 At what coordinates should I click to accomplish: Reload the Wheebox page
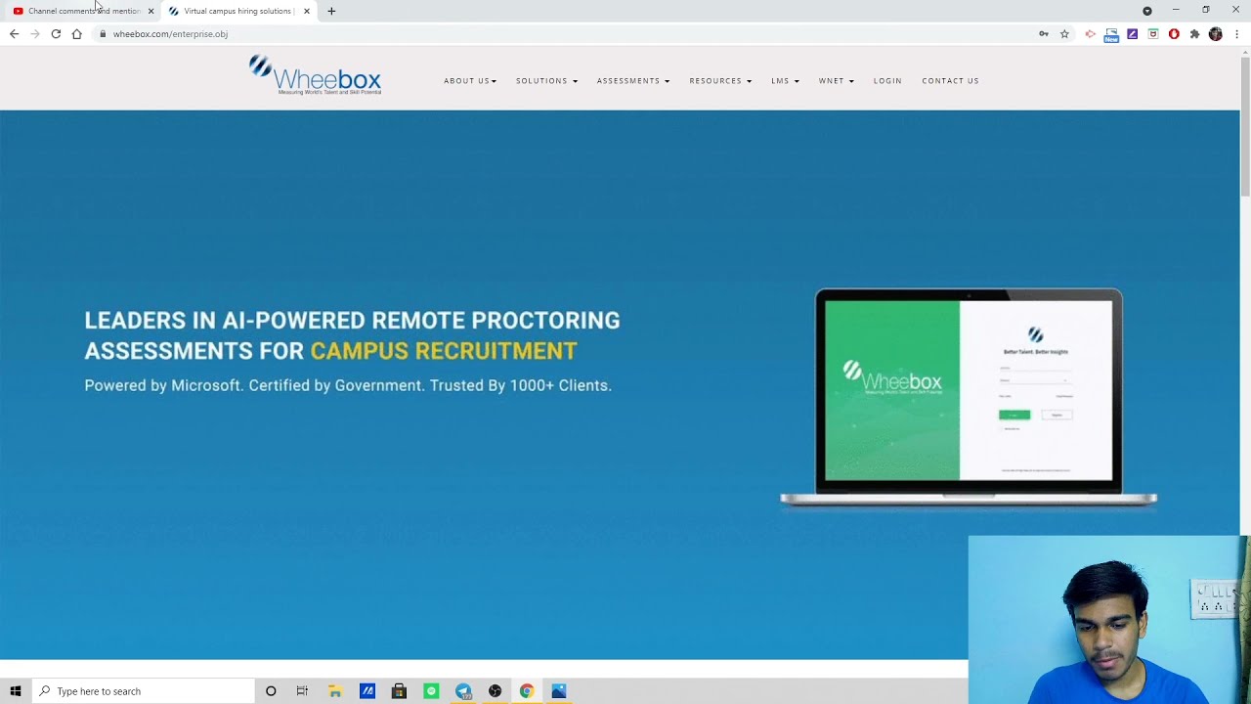pyautogui.click(x=56, y=34)
